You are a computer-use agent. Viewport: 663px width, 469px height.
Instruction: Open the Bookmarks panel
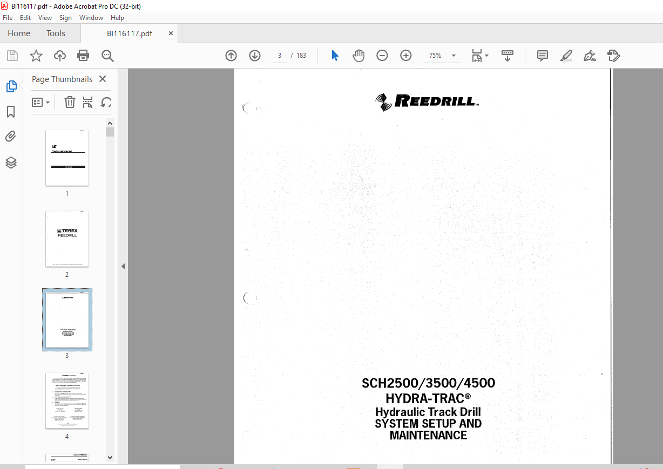click(11, 112)
